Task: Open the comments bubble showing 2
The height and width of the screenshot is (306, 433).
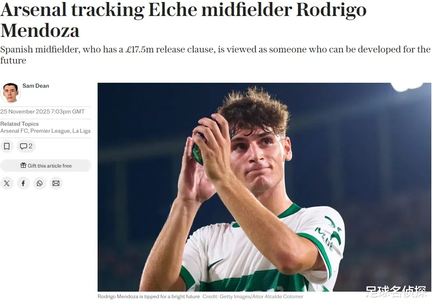Action: coord(26,146)
